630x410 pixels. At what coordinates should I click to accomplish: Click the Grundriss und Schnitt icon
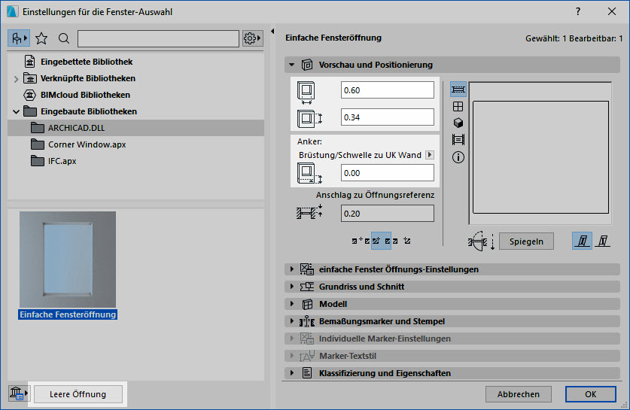tap(307, 287)
